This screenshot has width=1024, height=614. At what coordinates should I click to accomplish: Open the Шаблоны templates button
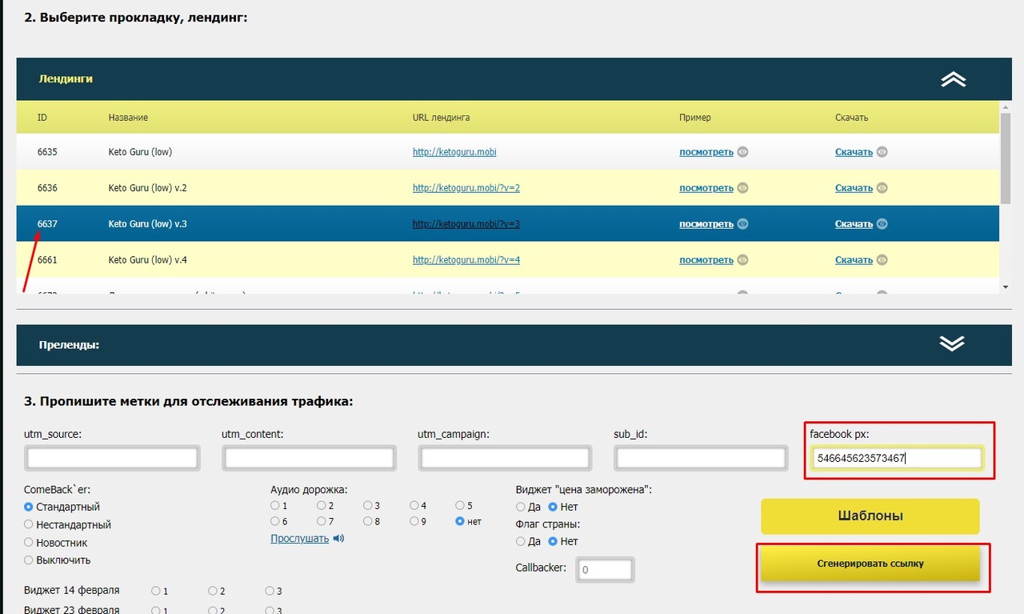(x=870, y=516)
